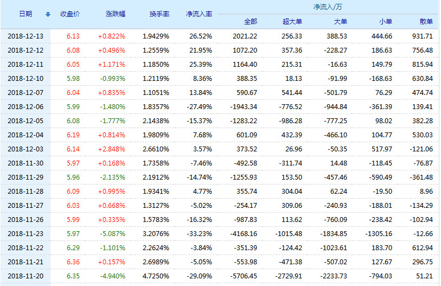441x286 pixels.
Task: Click the 小单 sub-column header
Action: pos(385,22)
